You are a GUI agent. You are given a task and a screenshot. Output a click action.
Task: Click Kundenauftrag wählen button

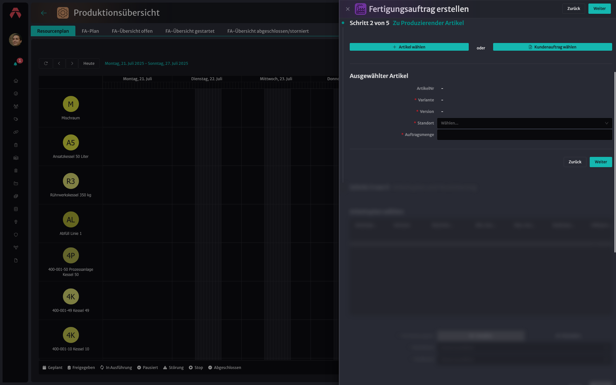[x=552, y=47]
